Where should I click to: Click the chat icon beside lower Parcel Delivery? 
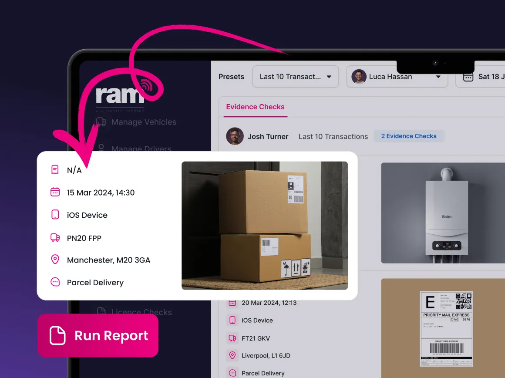(x=232, y=373)
